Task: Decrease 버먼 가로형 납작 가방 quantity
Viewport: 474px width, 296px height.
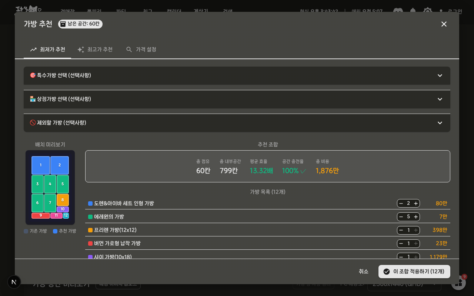Action: pos(401,243)
